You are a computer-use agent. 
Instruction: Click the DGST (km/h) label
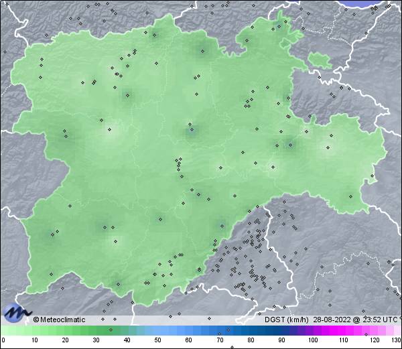click(287, 320)
